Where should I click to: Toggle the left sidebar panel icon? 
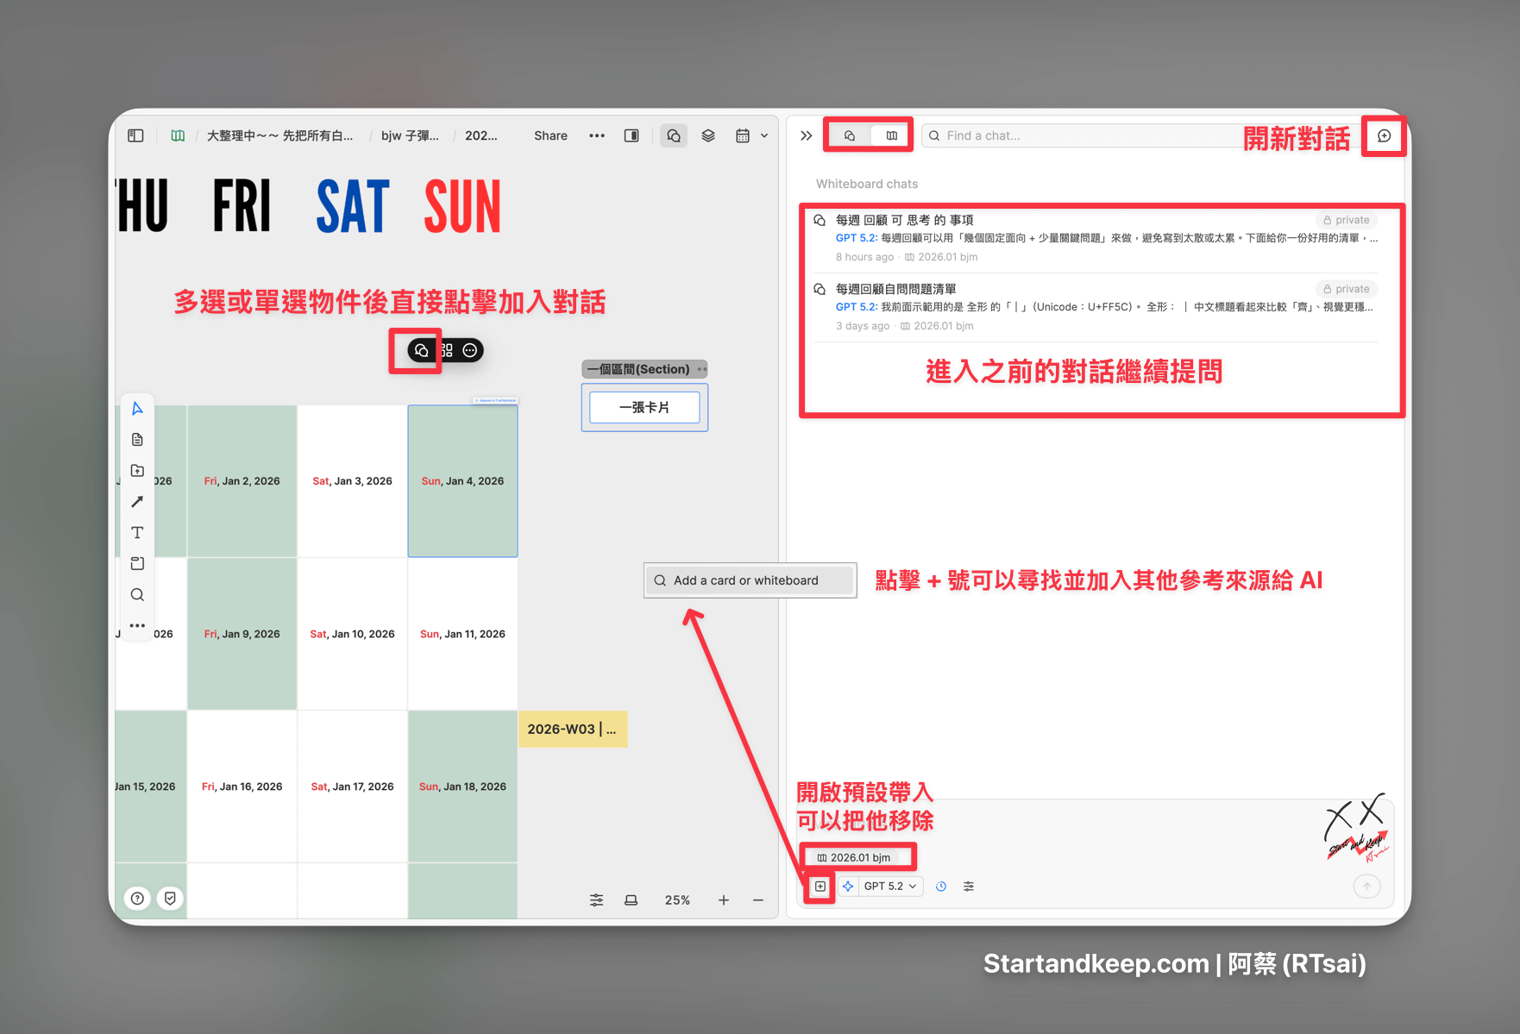pyautogui.click(x=135, y=135)
